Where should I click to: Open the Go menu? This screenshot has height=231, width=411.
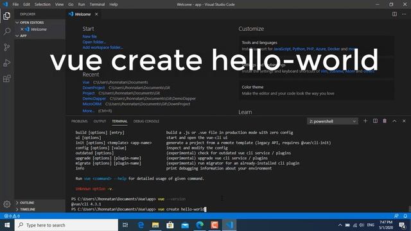click(71, 4)
